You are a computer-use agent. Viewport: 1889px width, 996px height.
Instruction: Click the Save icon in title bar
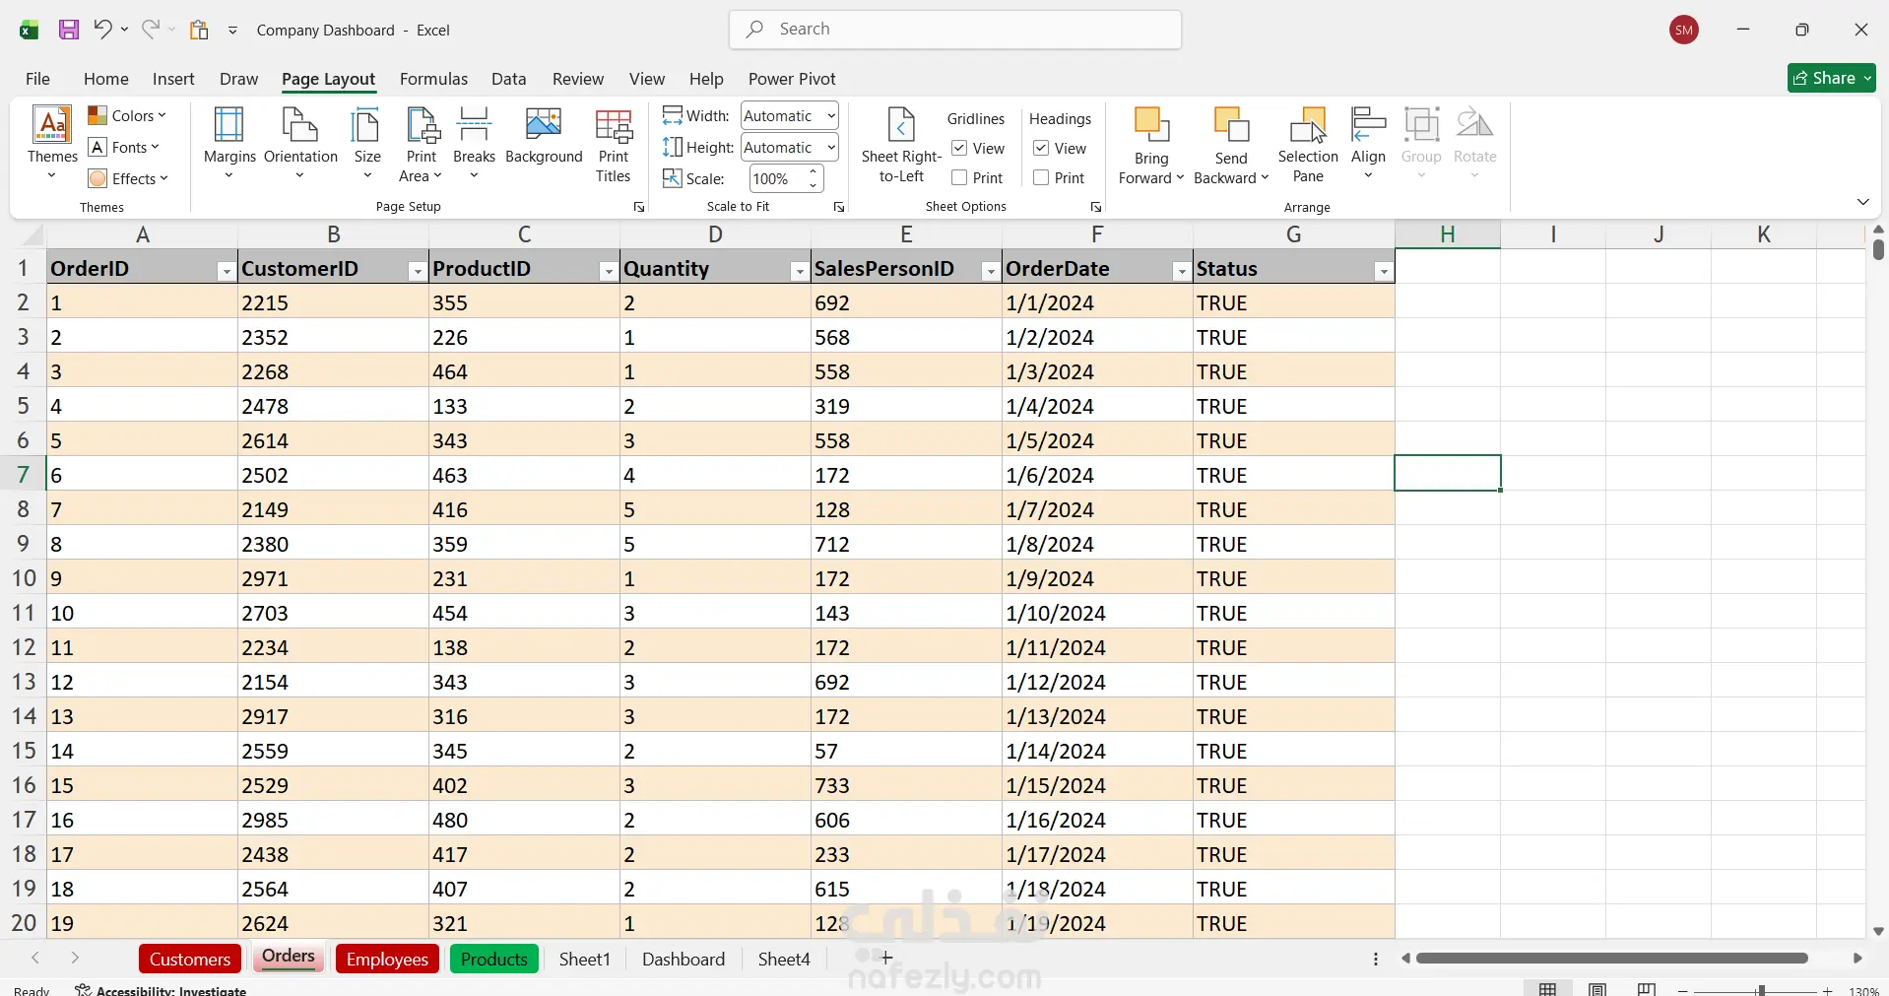point(69,30)
